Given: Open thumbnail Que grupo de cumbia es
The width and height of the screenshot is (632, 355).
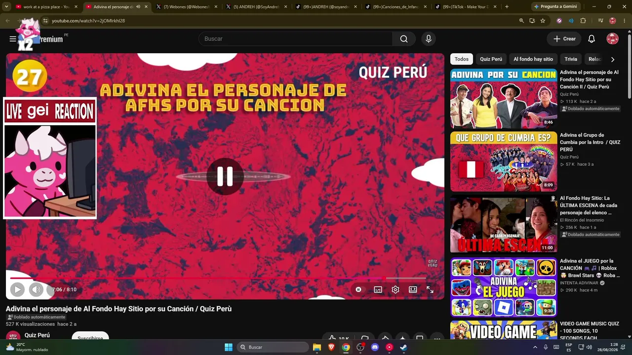Looking at the screenshot, I should click(x=504, y=162).
